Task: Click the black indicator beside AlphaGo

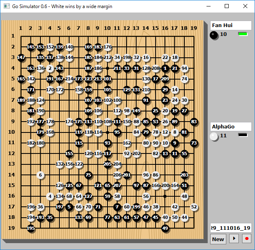Action: [x=242, y=135]
